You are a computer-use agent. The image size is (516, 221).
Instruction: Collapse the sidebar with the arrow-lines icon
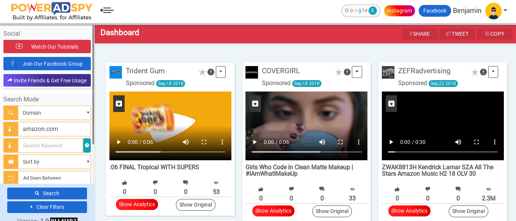(x=107, y=10)
